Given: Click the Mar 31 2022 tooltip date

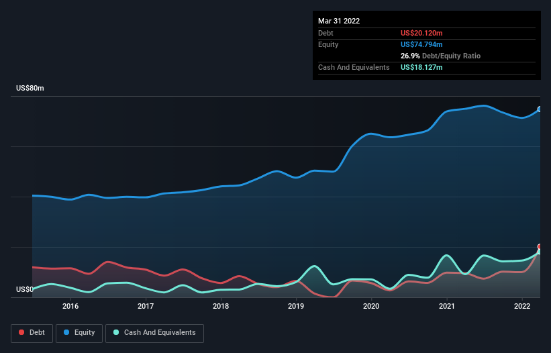Looking at the screenshot, I should point(339,21).
